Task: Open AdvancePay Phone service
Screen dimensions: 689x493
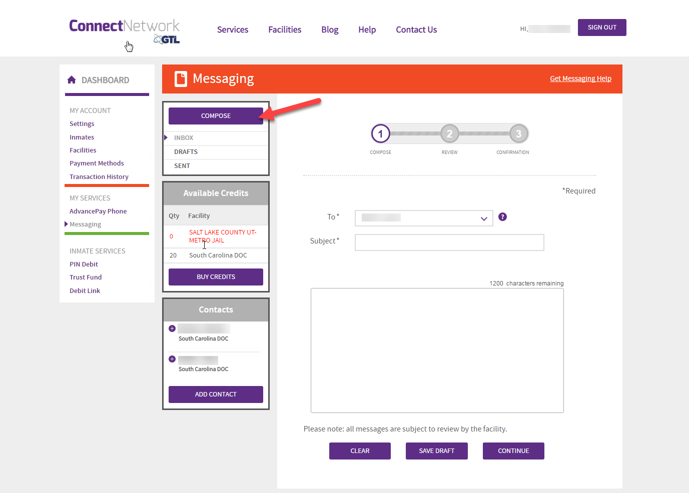Action: pos(98,211)
